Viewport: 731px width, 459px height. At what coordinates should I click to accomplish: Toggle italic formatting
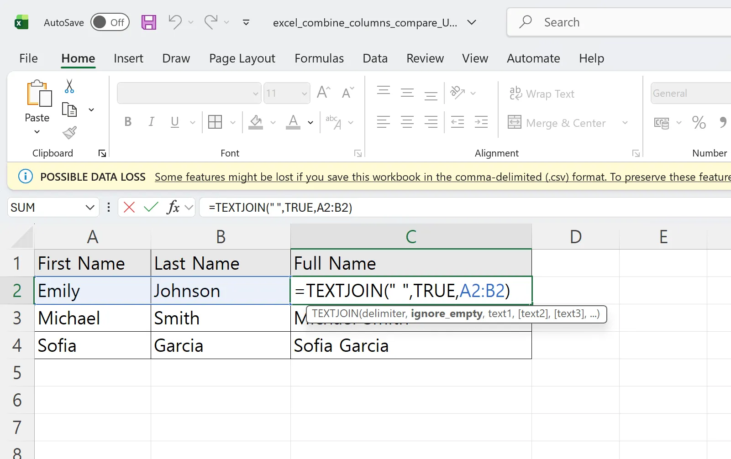[x=151, y=122]
